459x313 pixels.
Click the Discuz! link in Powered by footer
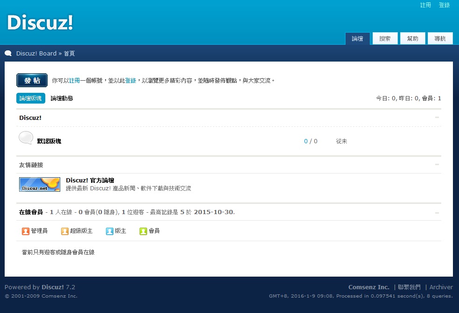coord(53,287)
